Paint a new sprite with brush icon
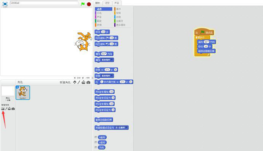The height and width of the screenshot is (151, 263). coord(79,82)
